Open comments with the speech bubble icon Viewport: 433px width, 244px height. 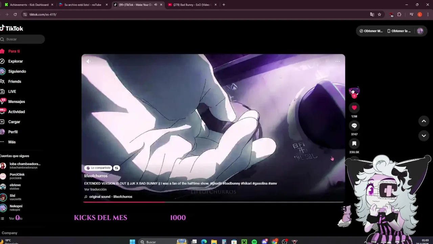[x=354, y=126]
